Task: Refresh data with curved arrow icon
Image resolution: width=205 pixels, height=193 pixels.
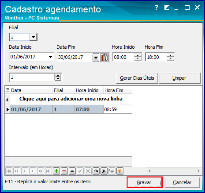Action: pyautogui.click(x=96, y=171)
